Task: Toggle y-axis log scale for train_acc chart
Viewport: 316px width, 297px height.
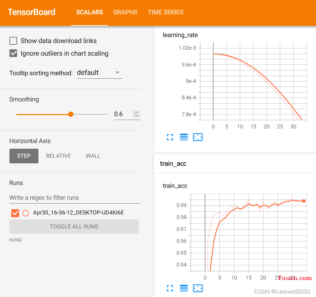Action: tap(184, 288)
